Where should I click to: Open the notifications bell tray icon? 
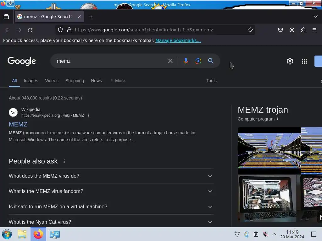pyautogui.click(x=237, y=234)
